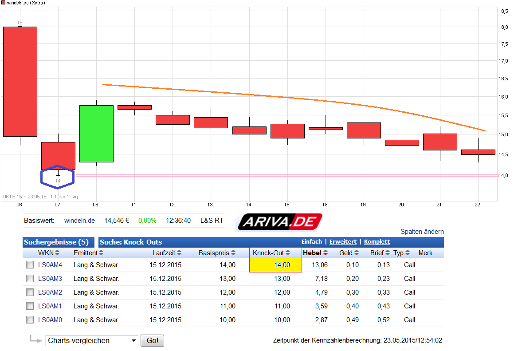
Task: Open the windeln.de link
Action: [79, 220]
